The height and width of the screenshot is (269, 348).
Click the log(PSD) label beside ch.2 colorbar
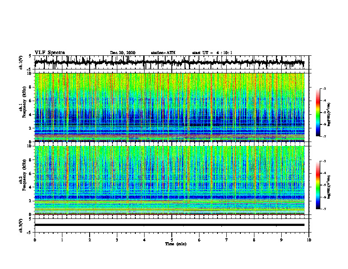click(329, 186)
